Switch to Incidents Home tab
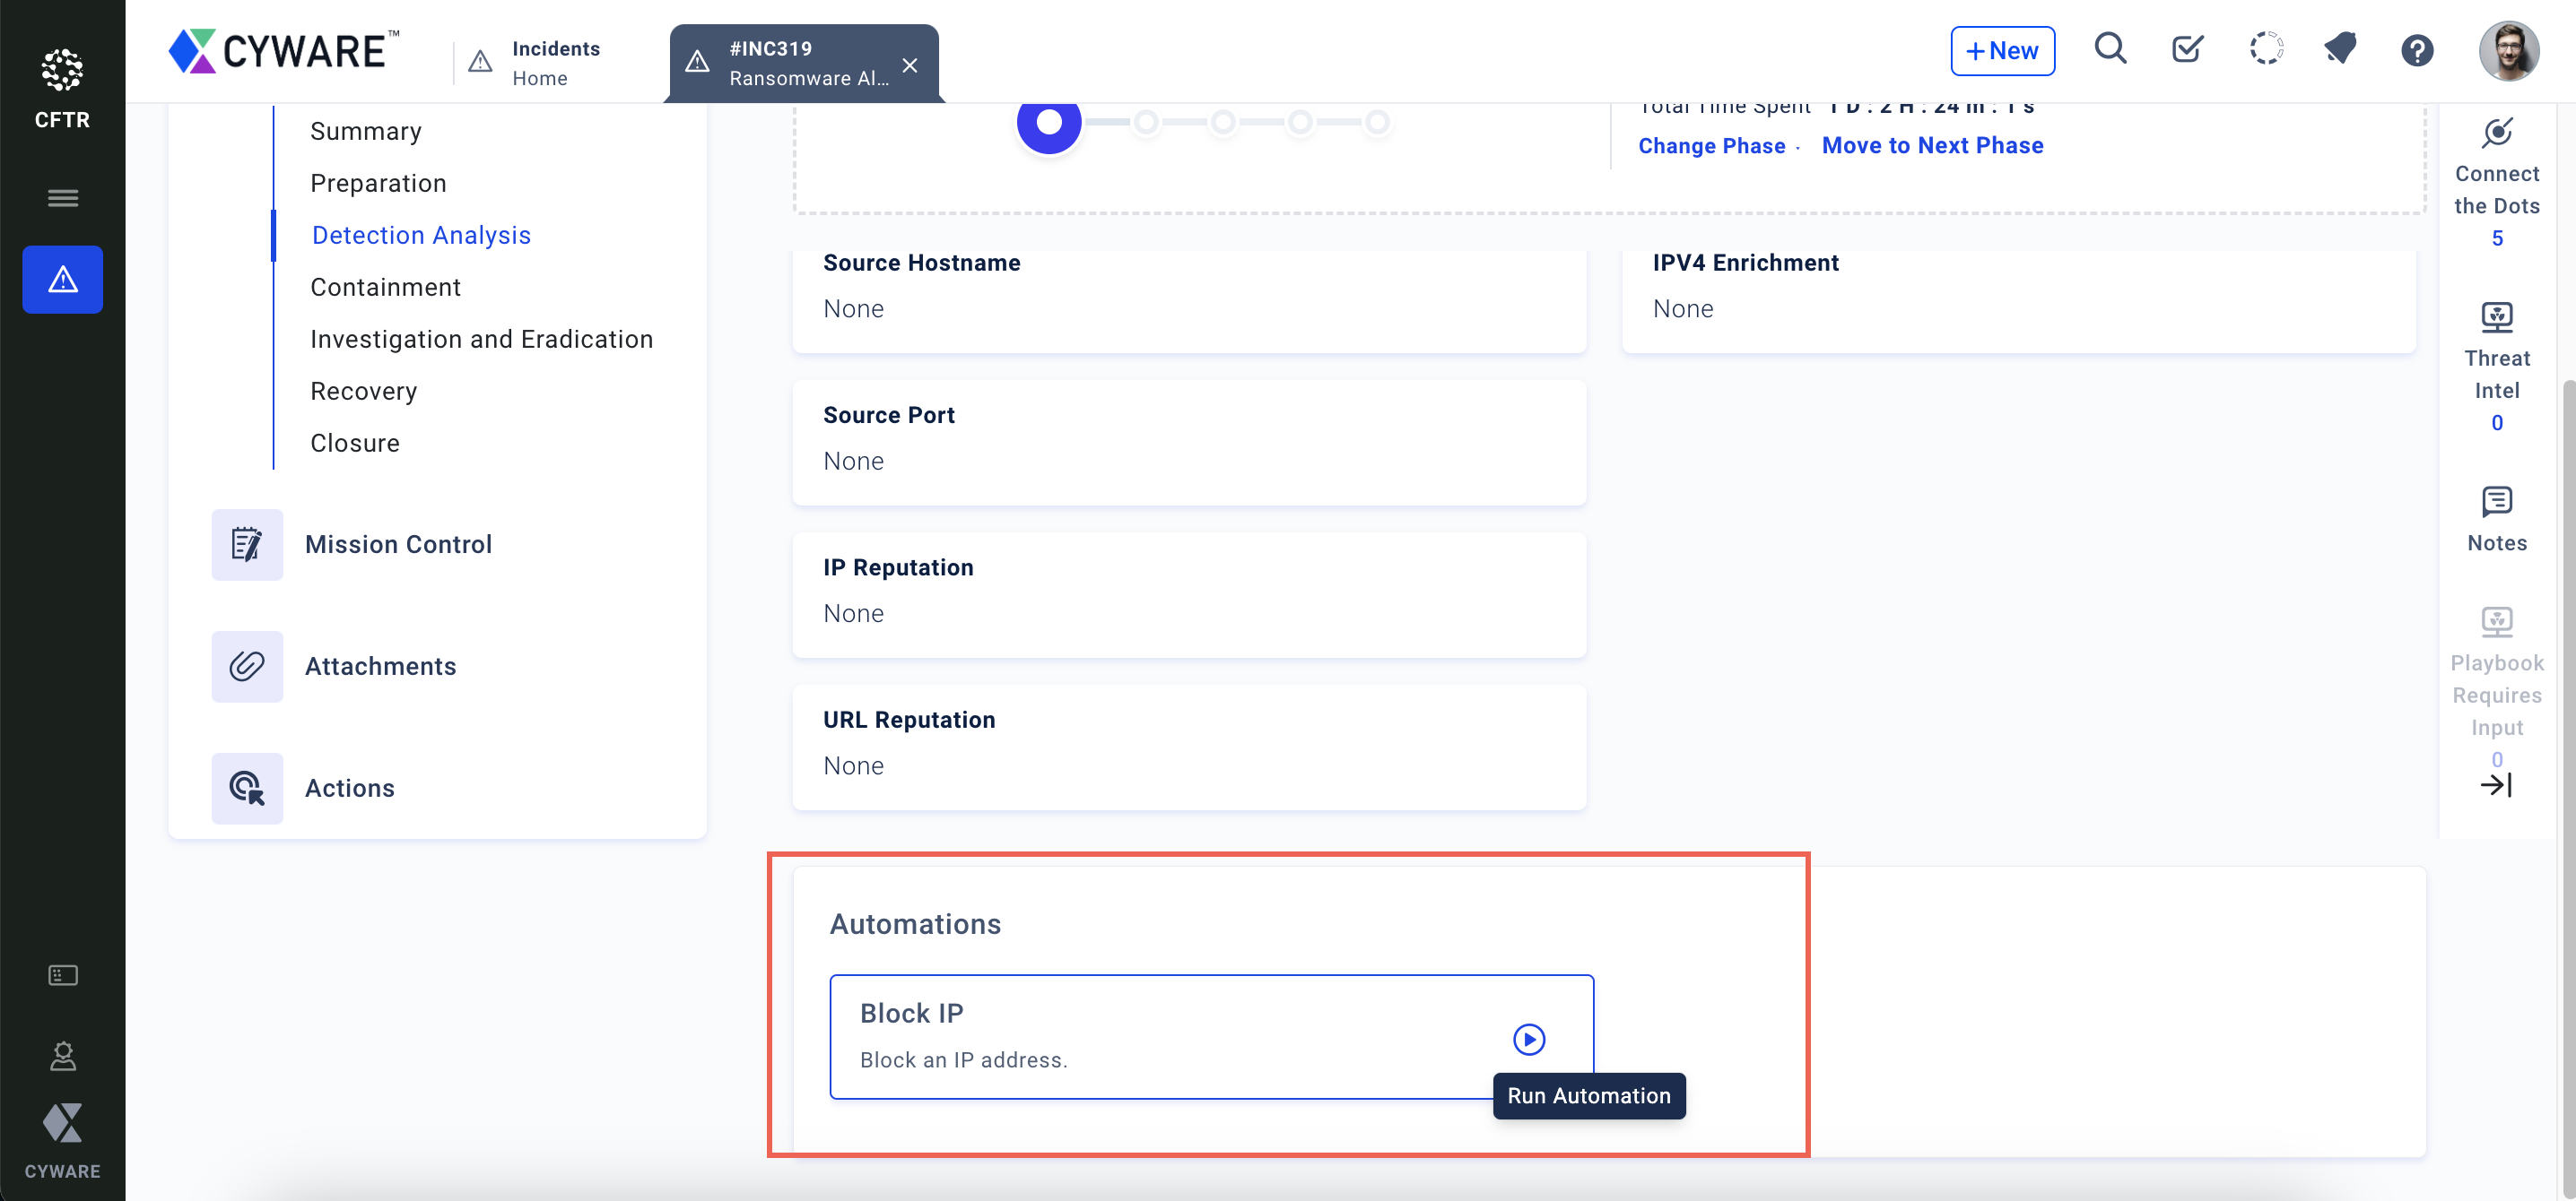 coord(555,63)
